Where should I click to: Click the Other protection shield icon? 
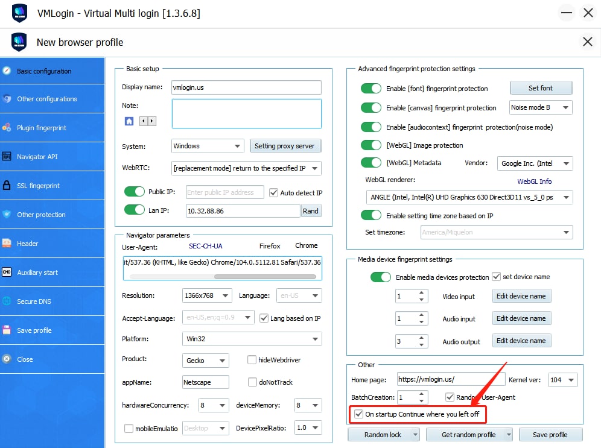pos(7,215)
